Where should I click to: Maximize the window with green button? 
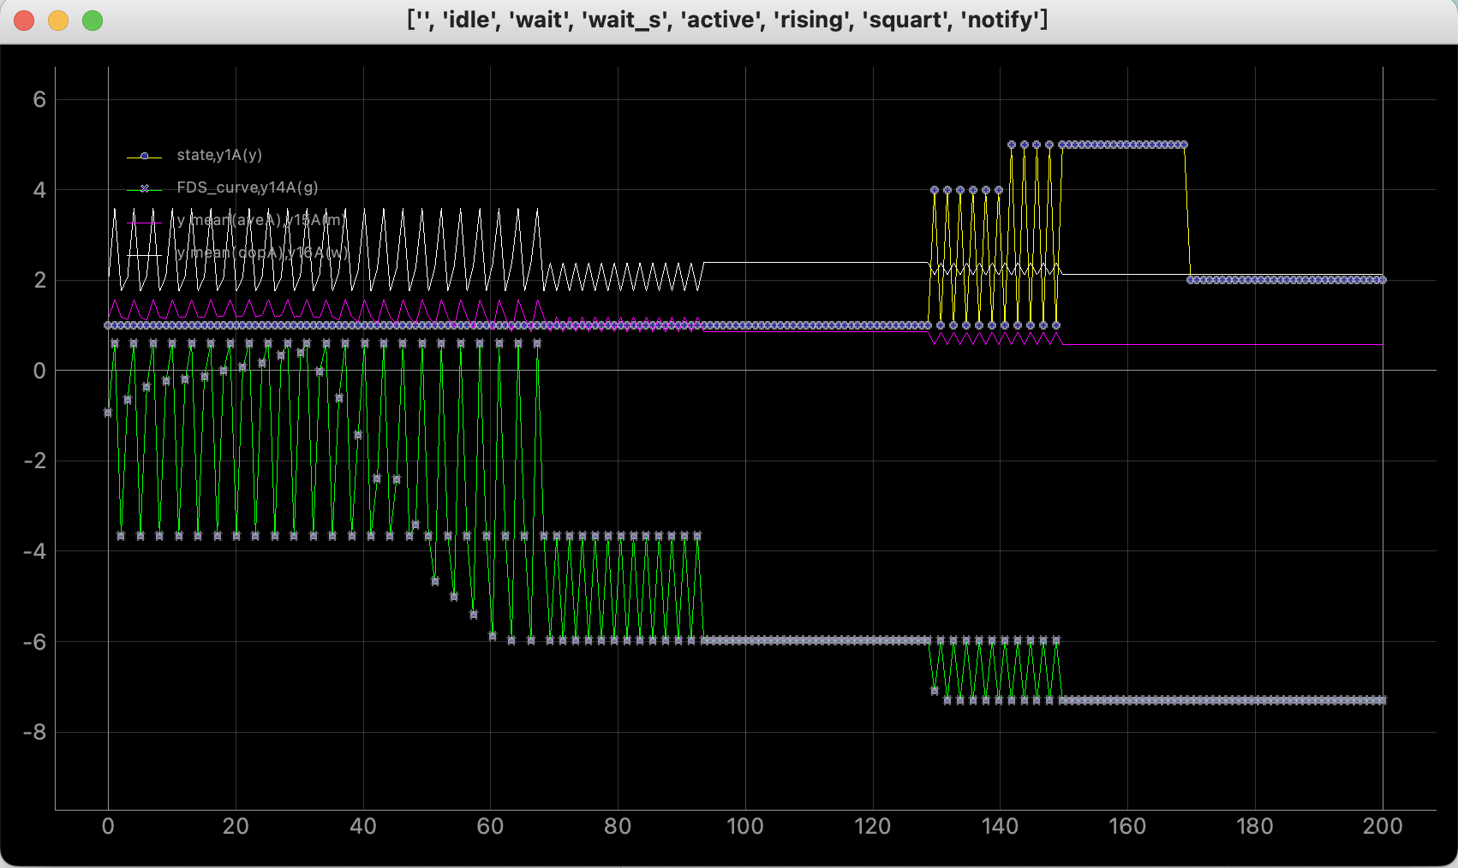click(x=93, y=21)
